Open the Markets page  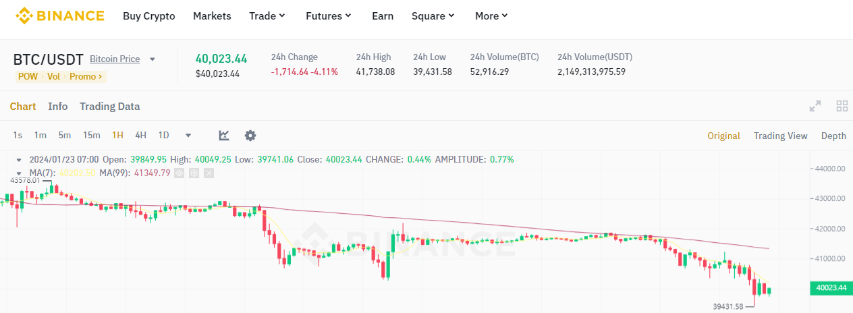point(212,16)
